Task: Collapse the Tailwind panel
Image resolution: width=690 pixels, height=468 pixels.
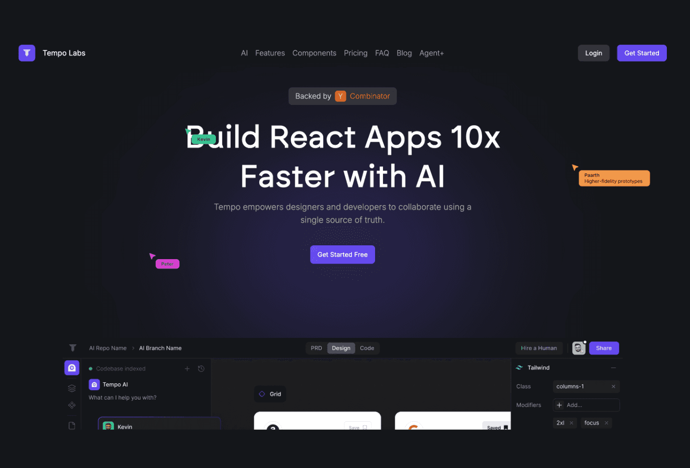Action: point(614,368)
